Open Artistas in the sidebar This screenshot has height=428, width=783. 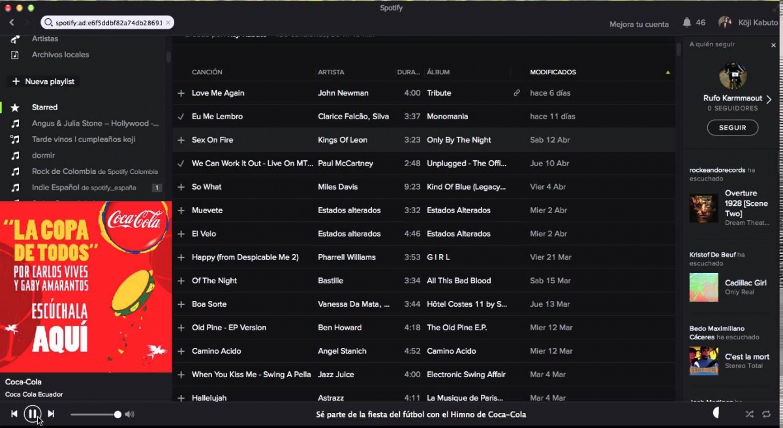click(45, 39)
